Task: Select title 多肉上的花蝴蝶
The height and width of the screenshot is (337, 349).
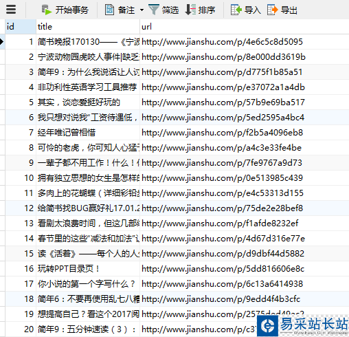Action: (x=88, y=193)
